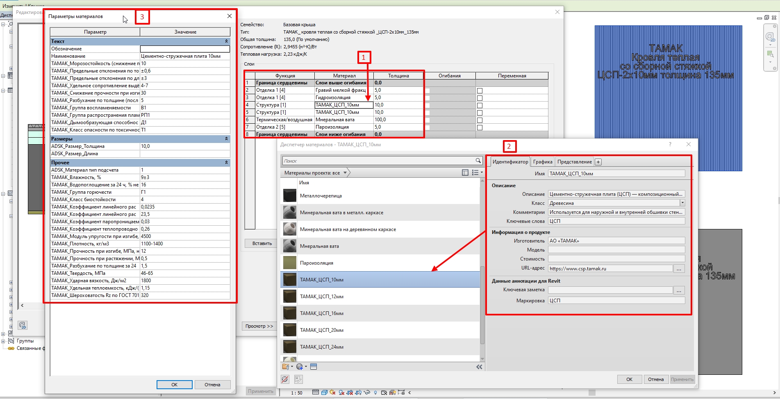Select the Идентификатор tab
This screenshot has height=399, width=780.
[x=510, y=162]
